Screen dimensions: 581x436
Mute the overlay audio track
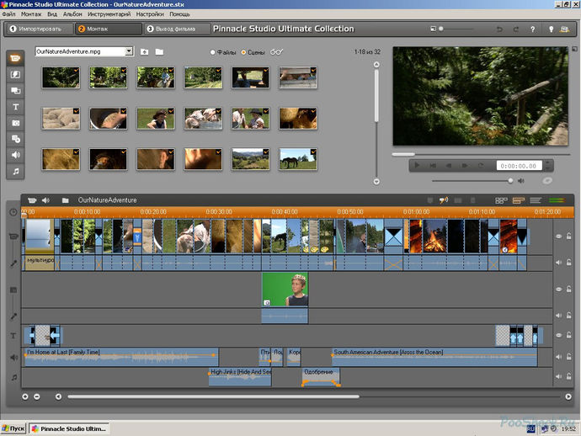coord(558,316)
